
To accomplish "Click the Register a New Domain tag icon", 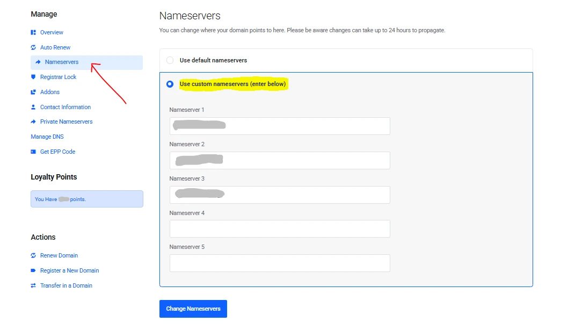I will coord(33,270).
